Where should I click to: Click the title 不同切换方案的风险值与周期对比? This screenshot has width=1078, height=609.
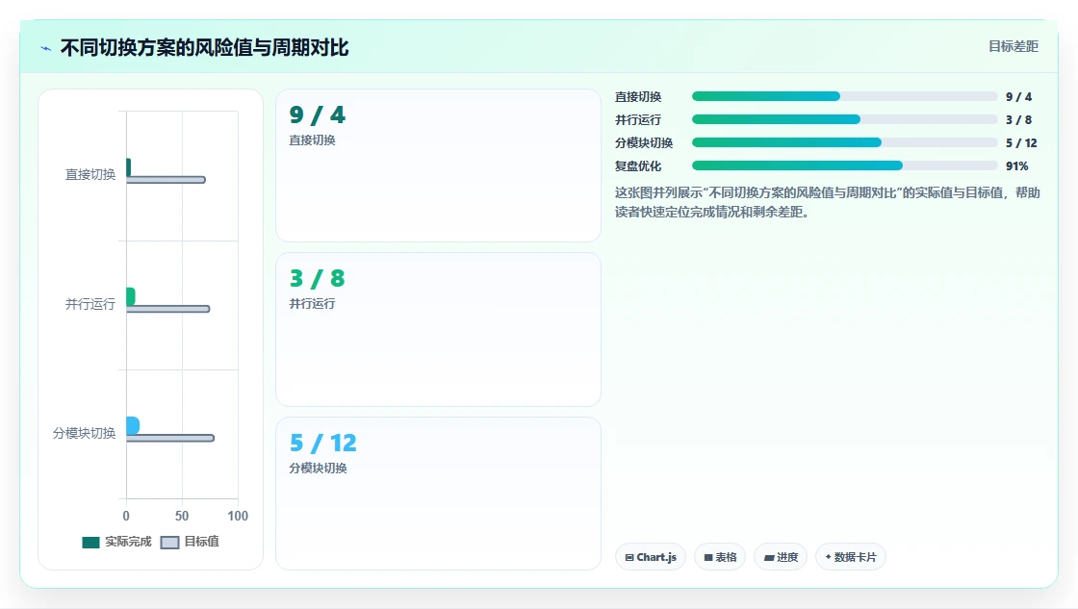click(x=205, y=48)
